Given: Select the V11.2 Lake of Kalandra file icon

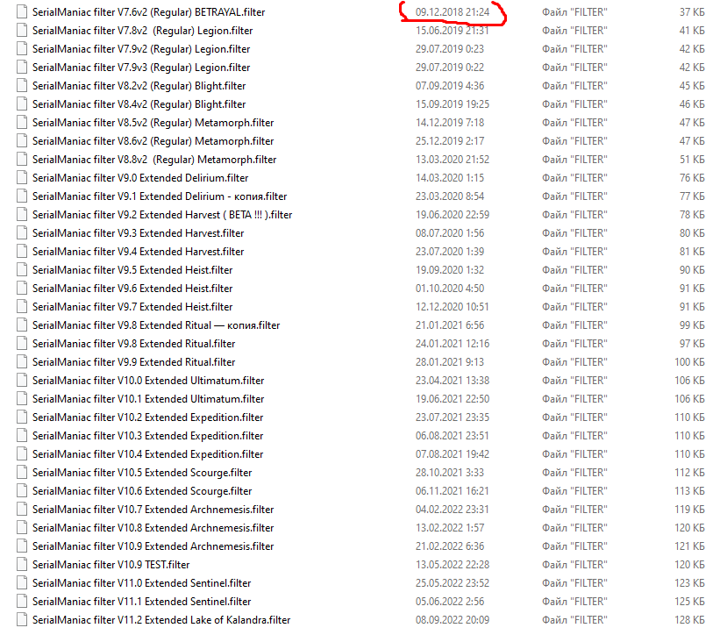Looking at the screenshot, I should click(x=23, y=620).
